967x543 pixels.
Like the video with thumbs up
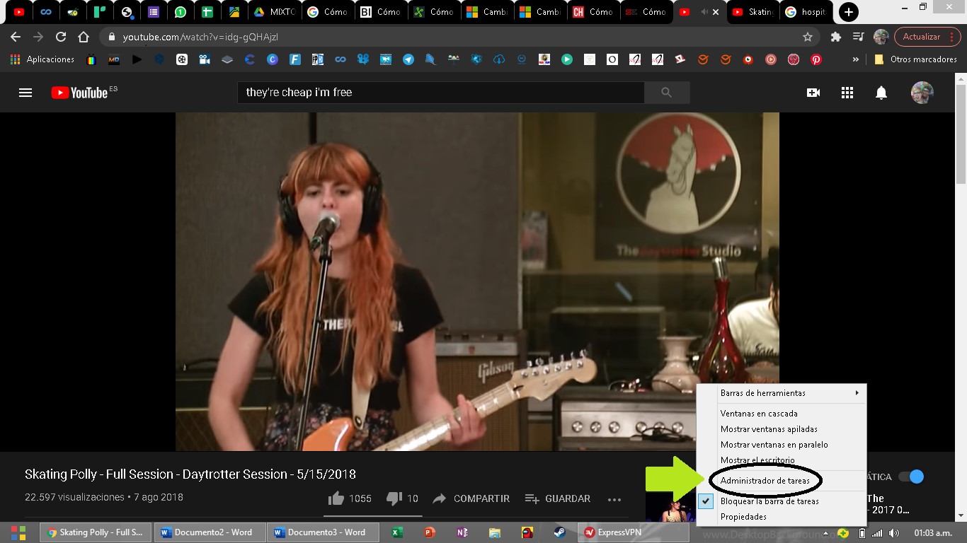tap(336, 498)
